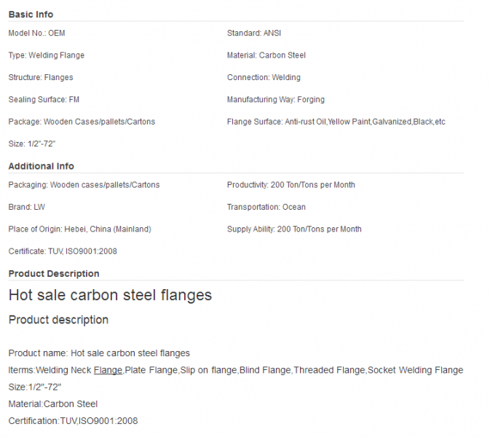Click the Connection: Welding entry

(x=264, y=77)
